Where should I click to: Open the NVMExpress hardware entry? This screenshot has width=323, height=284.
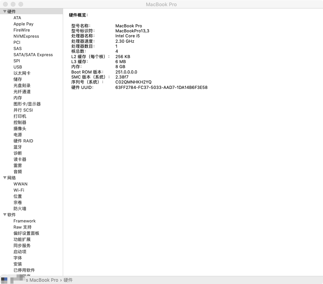point(26,36)
